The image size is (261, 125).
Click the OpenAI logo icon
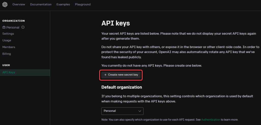pyautogui.click(x=5, y=5)
